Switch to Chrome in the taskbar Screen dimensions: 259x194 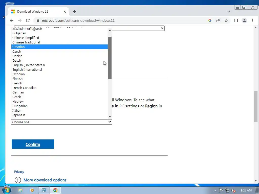[55, 190]
